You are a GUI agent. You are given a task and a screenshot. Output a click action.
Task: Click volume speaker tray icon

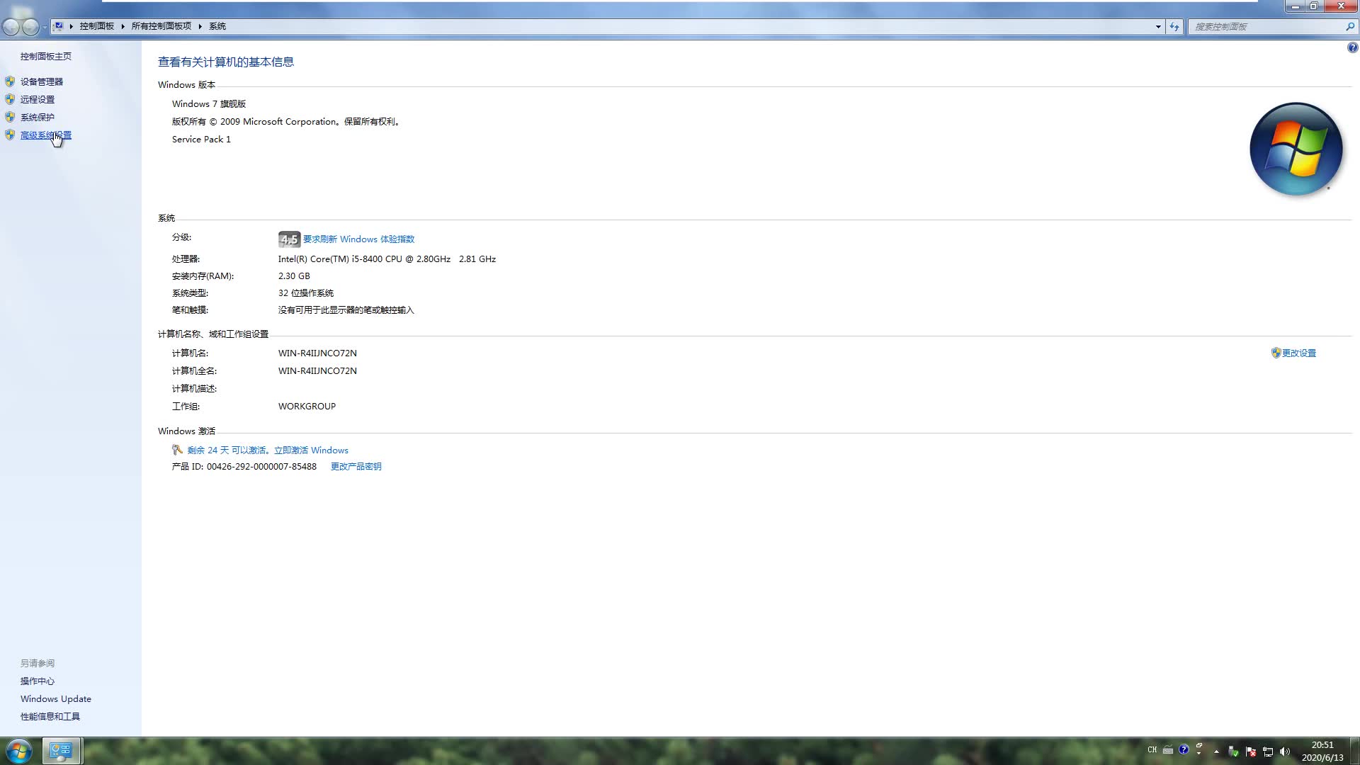pyautogui.click(x=1284, y=752)
